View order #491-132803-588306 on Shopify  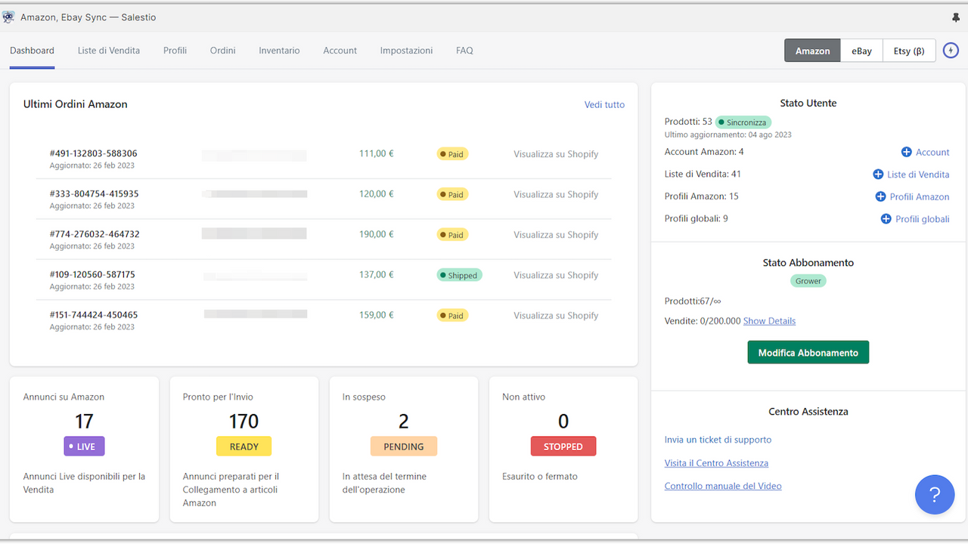(x=556, y=154)
